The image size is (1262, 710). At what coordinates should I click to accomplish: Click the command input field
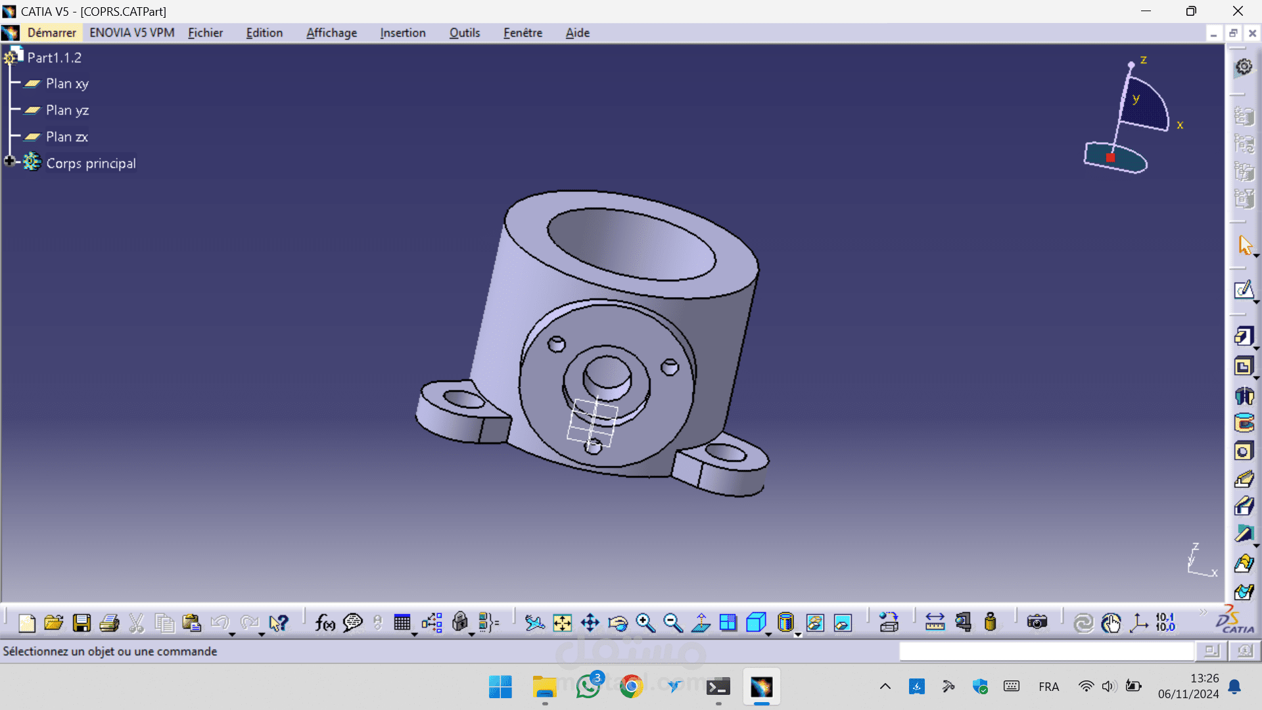(1046, 651)
